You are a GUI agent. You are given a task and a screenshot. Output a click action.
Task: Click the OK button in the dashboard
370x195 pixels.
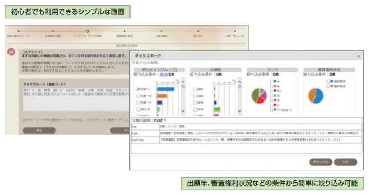pos(346,162)
